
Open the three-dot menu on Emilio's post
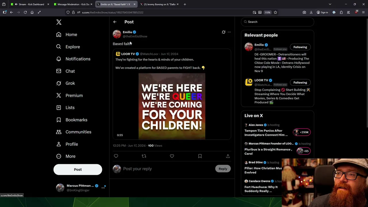tap(229, 32)
